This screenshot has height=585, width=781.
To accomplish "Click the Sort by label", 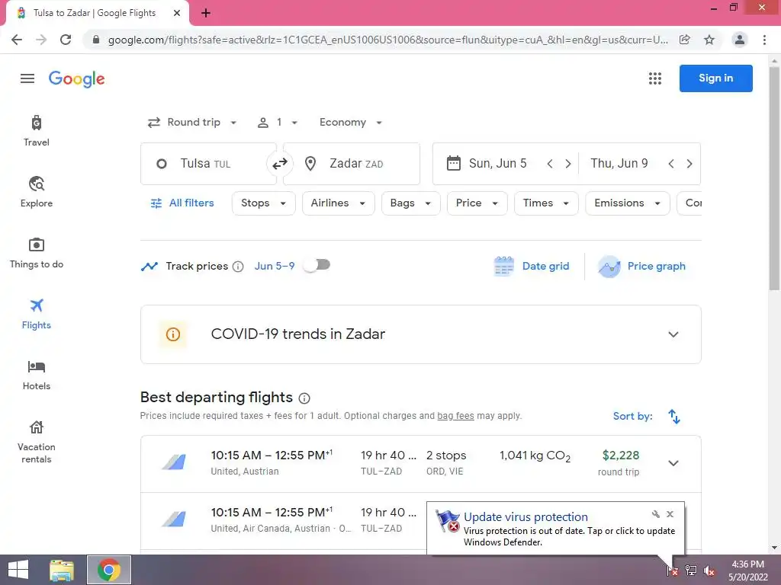I will pos(632,416).
